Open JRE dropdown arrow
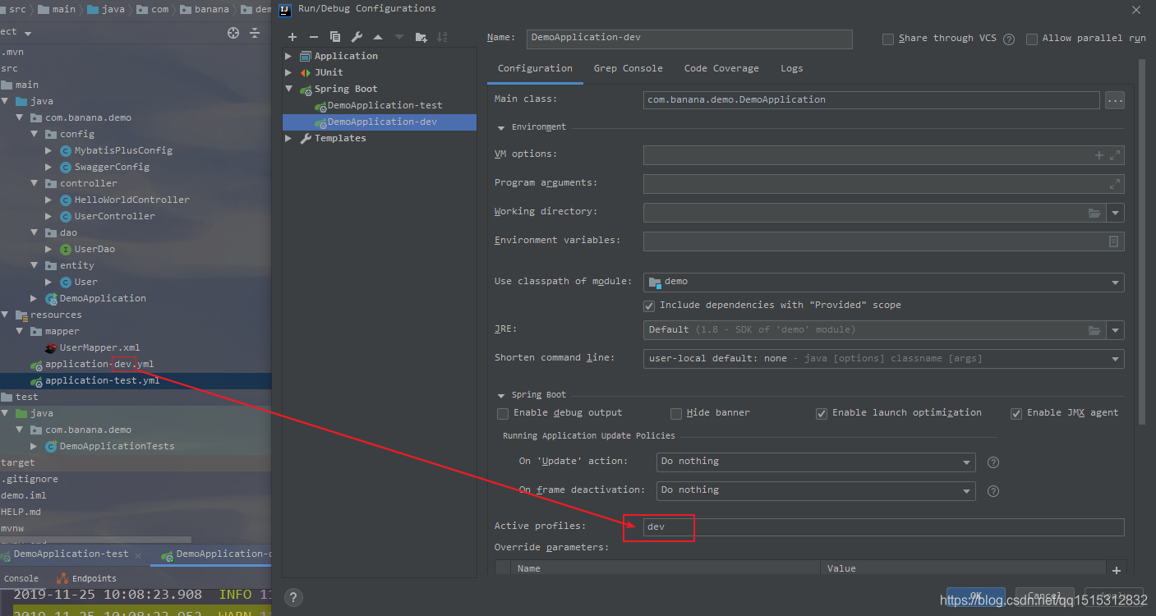The height and width of the screenshot is (616, 1156). pos(1115,330)
